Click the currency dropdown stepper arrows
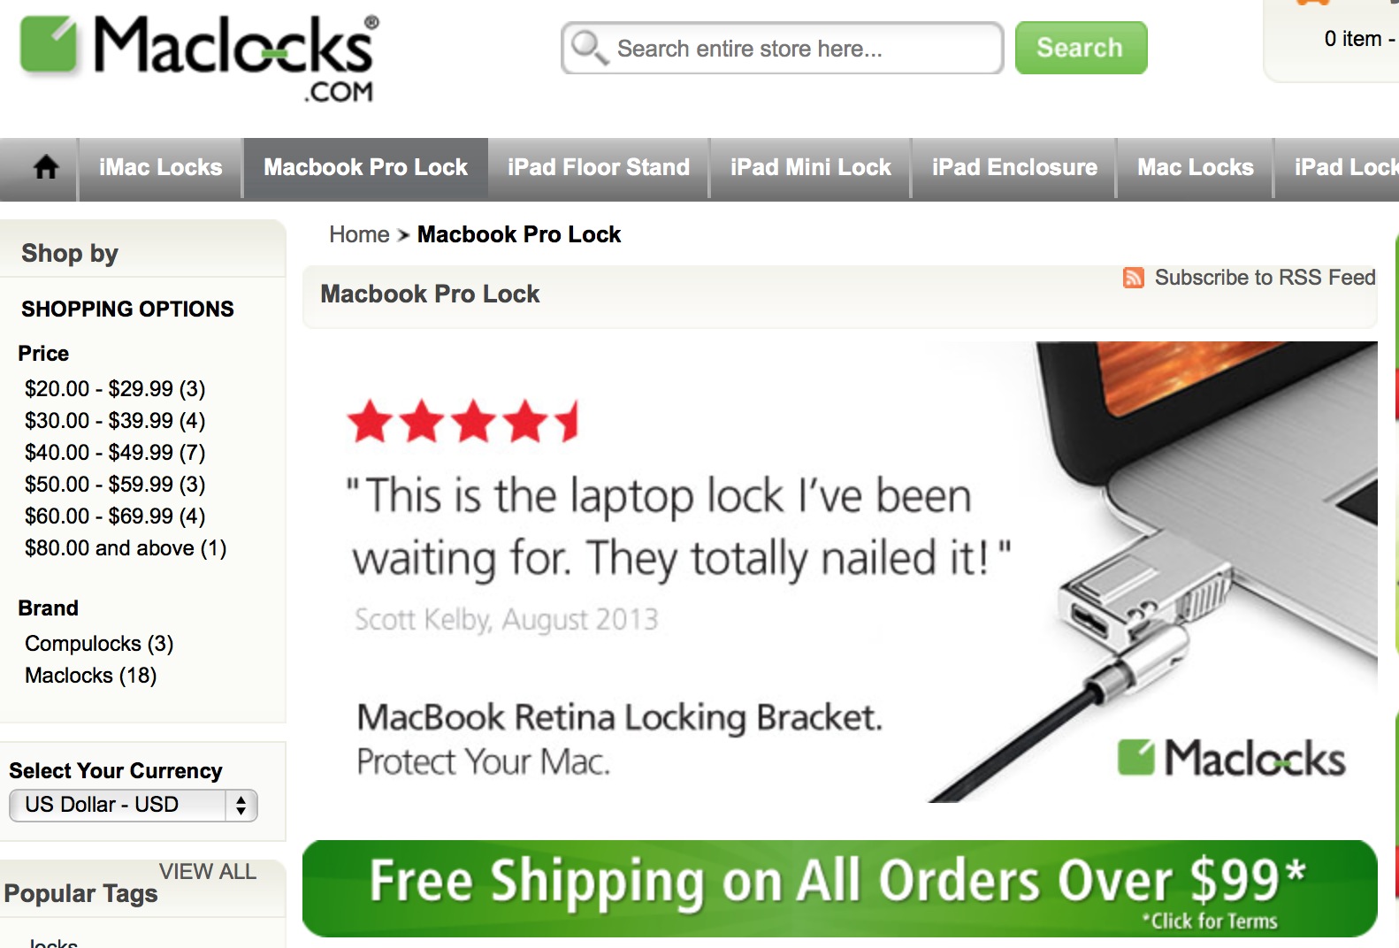The image size is (1399, 948). pos(241,805)
